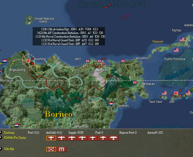Click the 81st Naval Guard Unit line

[x=70, y=44]
